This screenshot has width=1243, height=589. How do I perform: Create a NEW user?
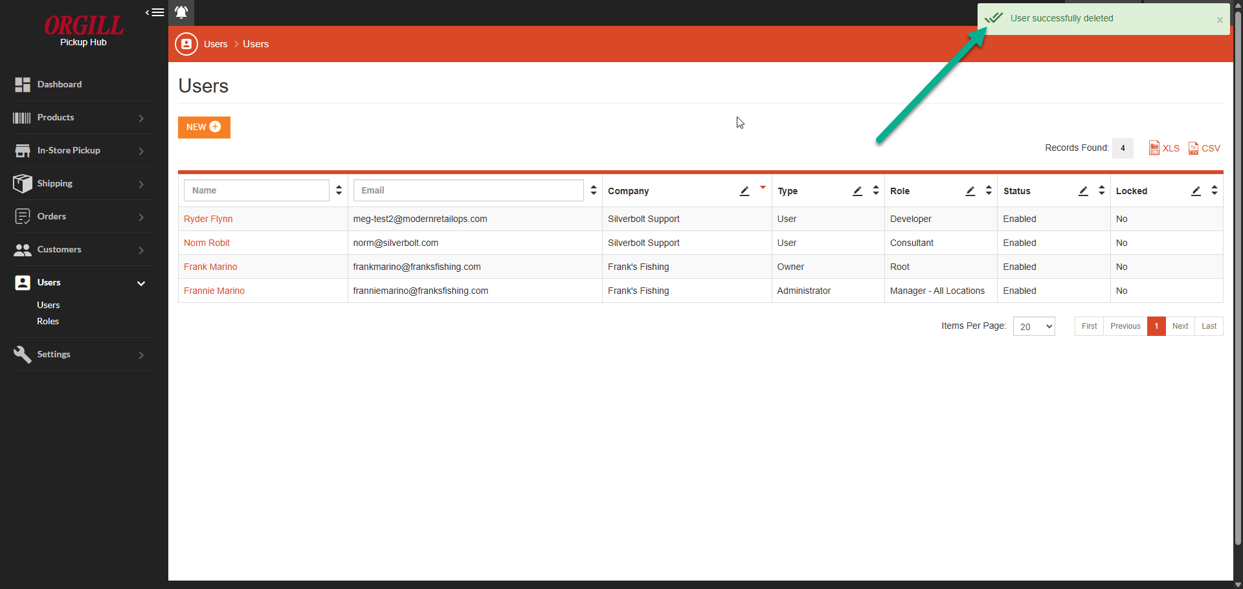coord(204,127)
